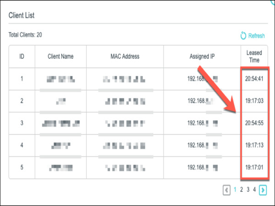Select leased time 19:17:01 cell
The height and width of the screenshot is (206, 275).
click(x=254, y=167)
